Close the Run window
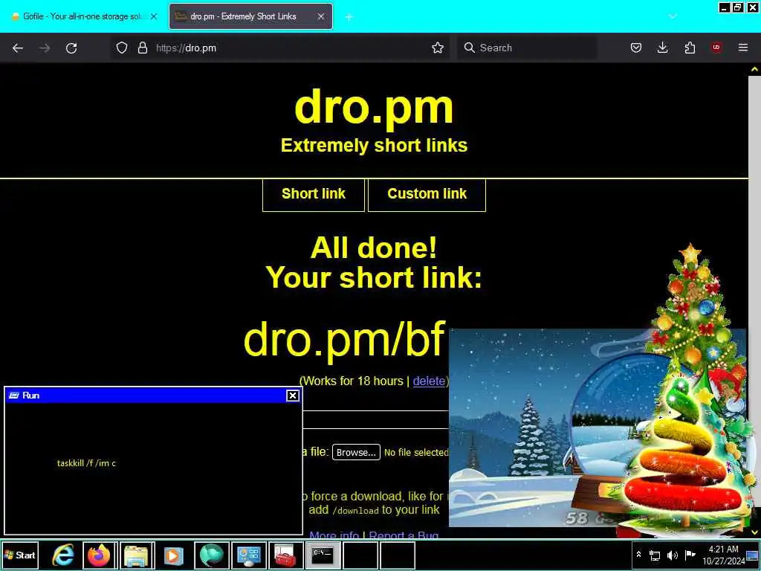This screenshot has height=571, width=761. coord(293,396)
